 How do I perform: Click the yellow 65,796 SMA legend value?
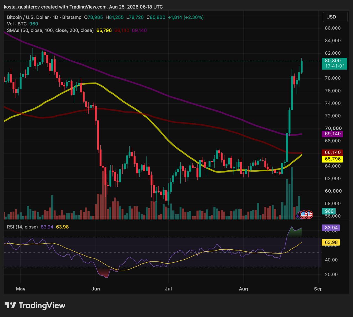click(x=104, y=30)
